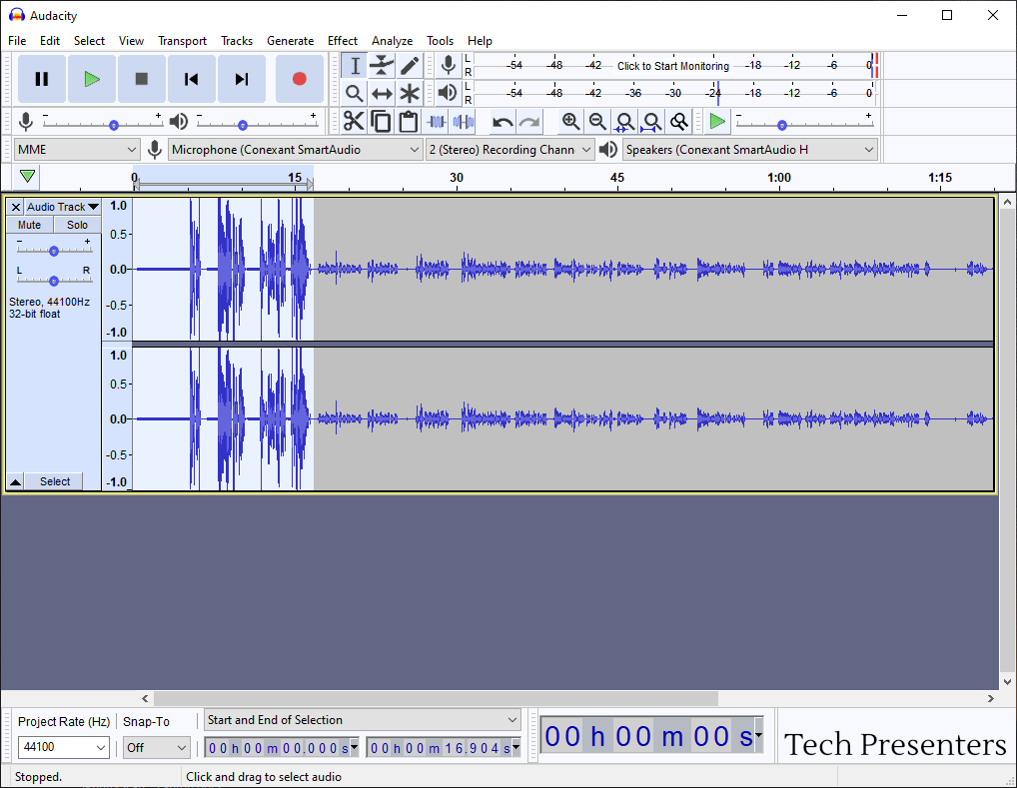Click the Paste clipboard icon

[408, 121]
